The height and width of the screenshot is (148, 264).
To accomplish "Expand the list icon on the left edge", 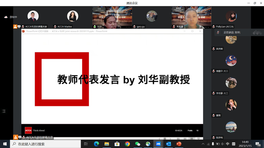I will coord(4,111).
